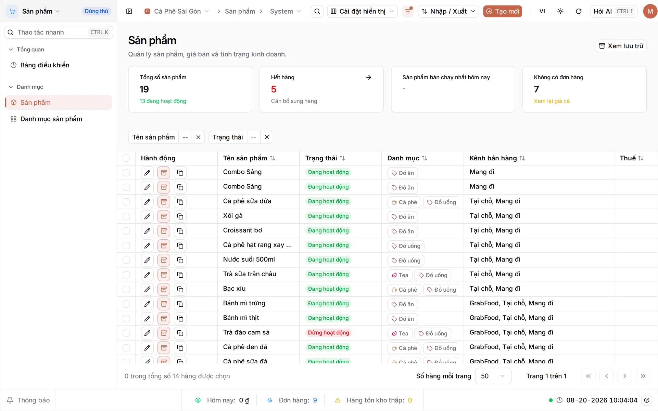Edit the Nước suối 500ml product

147,260
